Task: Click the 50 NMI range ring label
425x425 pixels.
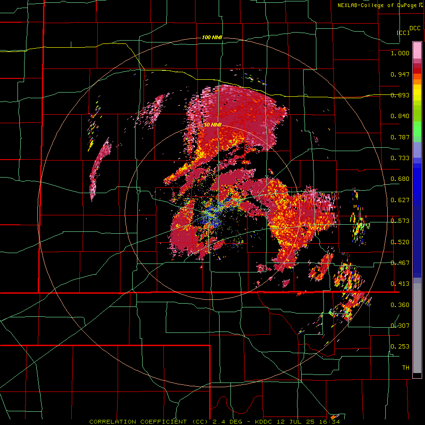Action: click(x=212, y=125)
